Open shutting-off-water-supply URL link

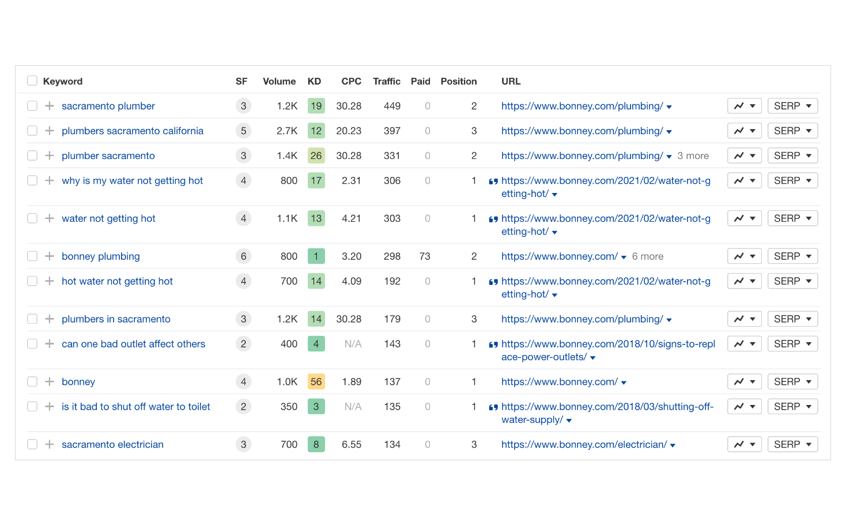[x=607, y=413]
